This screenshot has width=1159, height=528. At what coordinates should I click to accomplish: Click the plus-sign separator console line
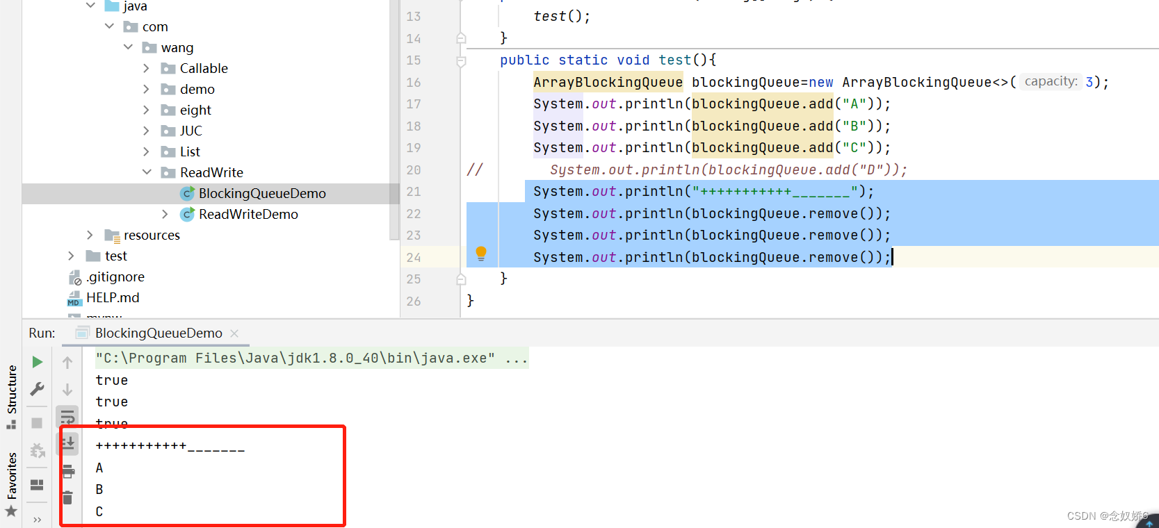170,445
